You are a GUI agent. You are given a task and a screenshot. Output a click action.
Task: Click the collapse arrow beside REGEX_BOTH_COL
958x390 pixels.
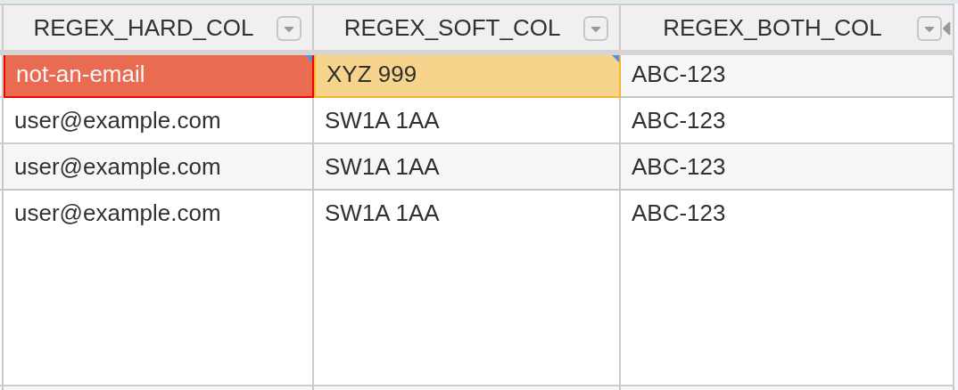946,28
